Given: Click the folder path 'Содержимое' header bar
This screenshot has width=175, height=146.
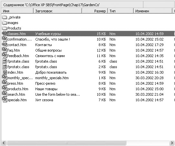Looking at the screenshot, I should click(x=72, y=5).
